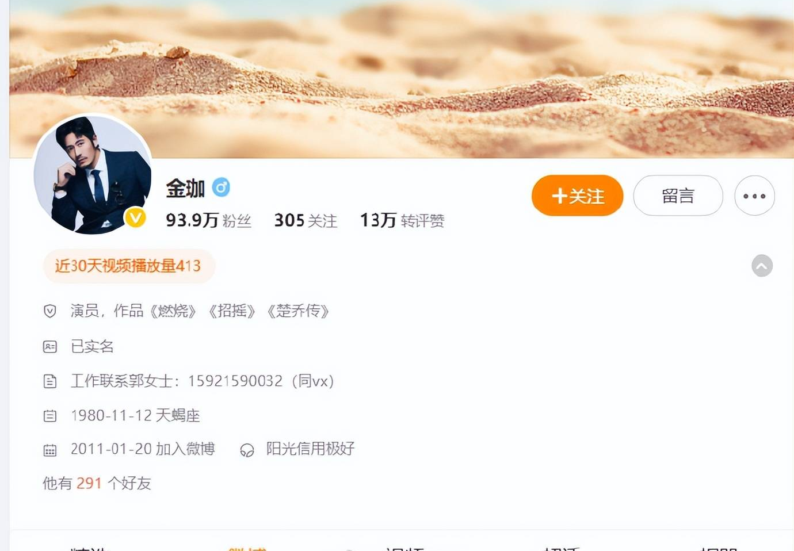Viewport: 794px width, 551px height.
Task: Click the male gender icon beside 金珈
Action: click(221, 188)
